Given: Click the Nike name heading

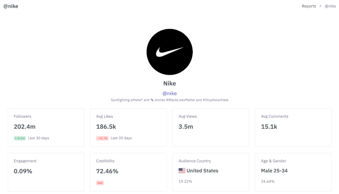Looking at the screenshot, I should tap(169, 83).
